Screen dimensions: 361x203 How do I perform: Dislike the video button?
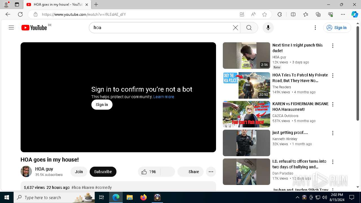pyautogui.click(x=168, y=172)
